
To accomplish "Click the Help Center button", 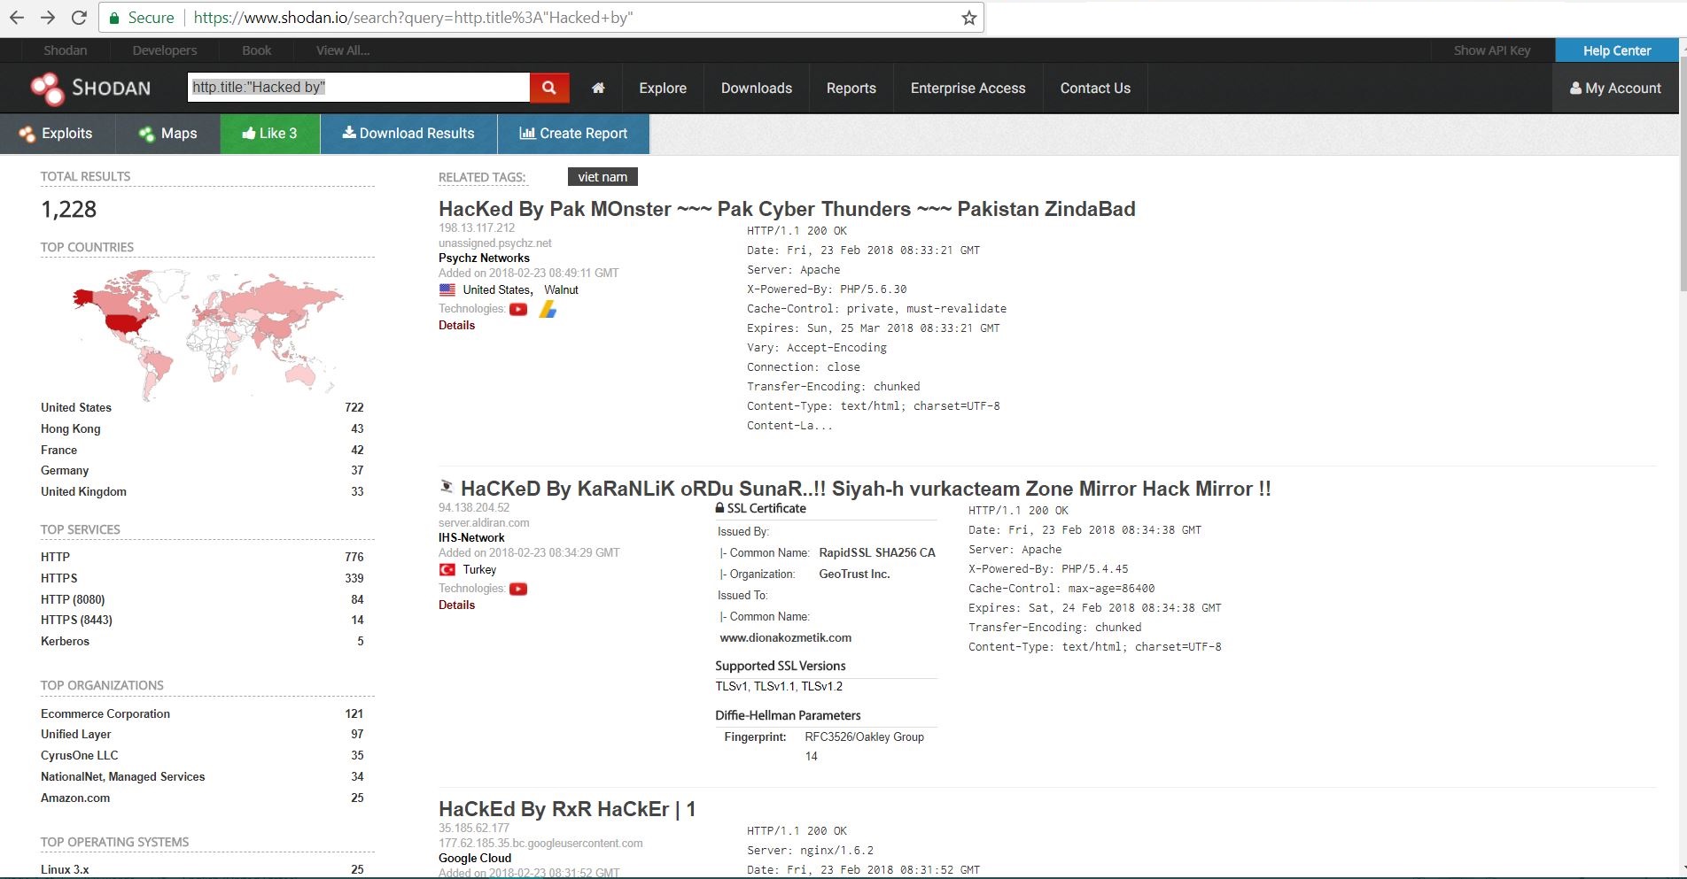I will click(1617, 50).
